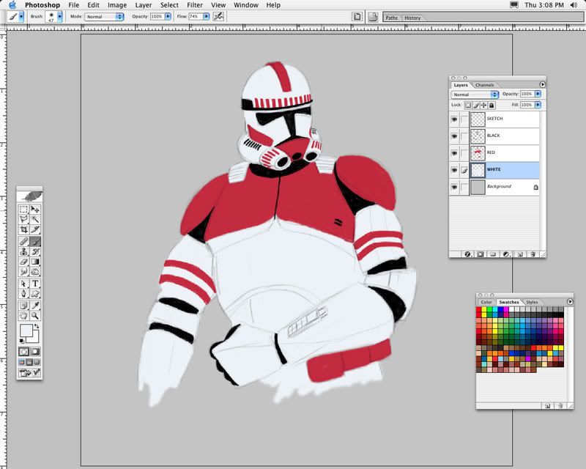This screenshot has height=469, width=586.
Task: Add a layer mask
Action: [x=481, y=254]
